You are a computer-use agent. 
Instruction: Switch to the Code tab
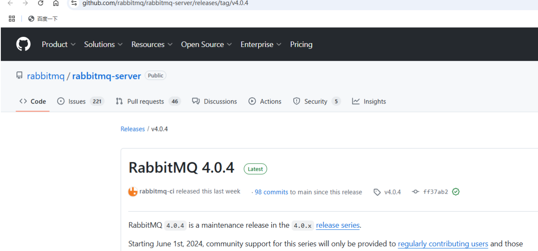pos(33,101)
